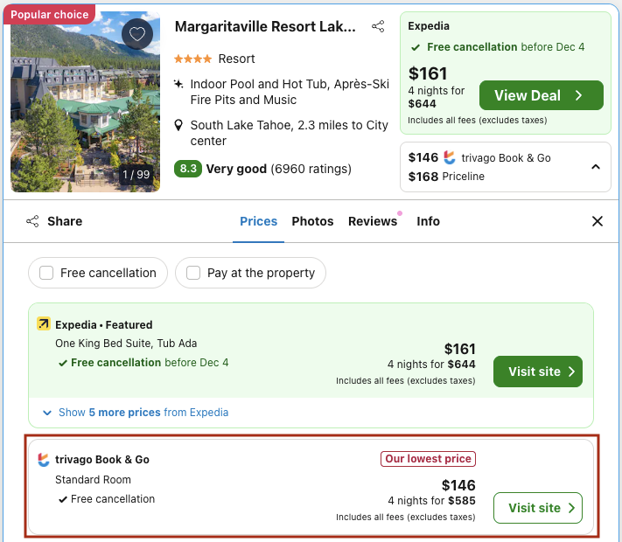The image size is (622, 542).
Task: Show 5 more prices from Expedia
Action: tap(143, 412)
